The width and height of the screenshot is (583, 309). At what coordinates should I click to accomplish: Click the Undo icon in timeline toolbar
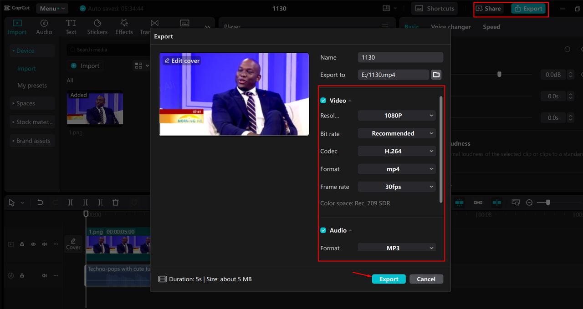[x=40, y=203]
